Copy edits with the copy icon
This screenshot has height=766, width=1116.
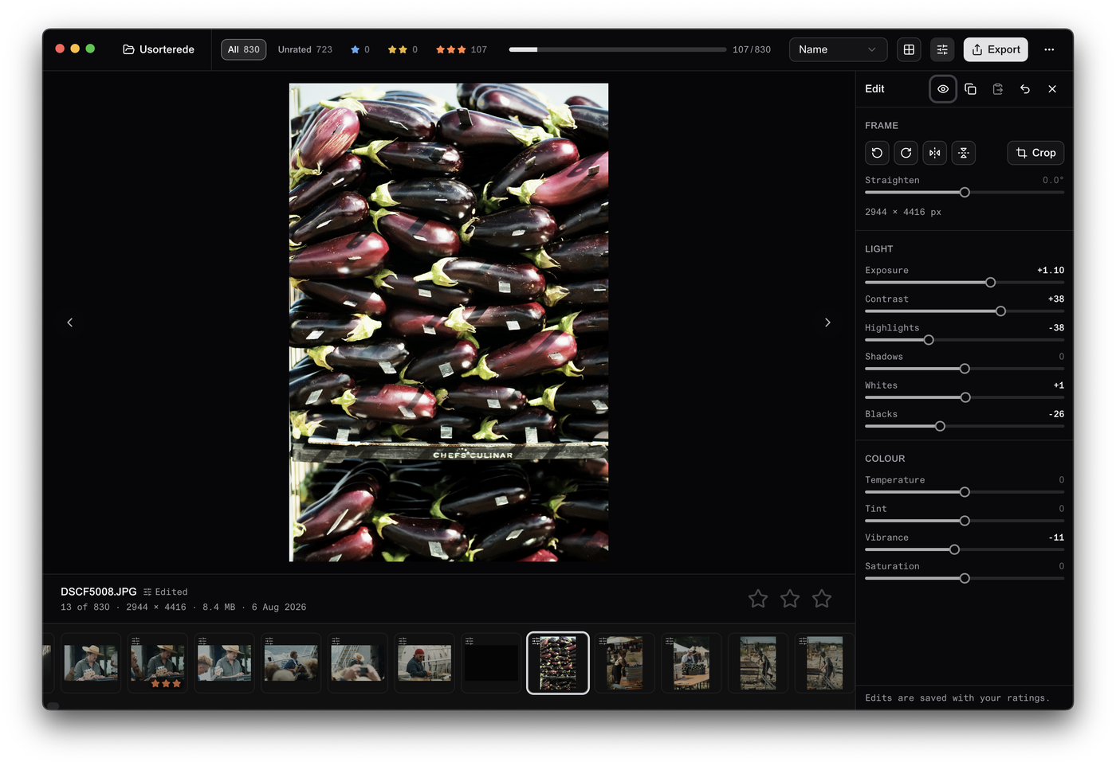(970, 89)
